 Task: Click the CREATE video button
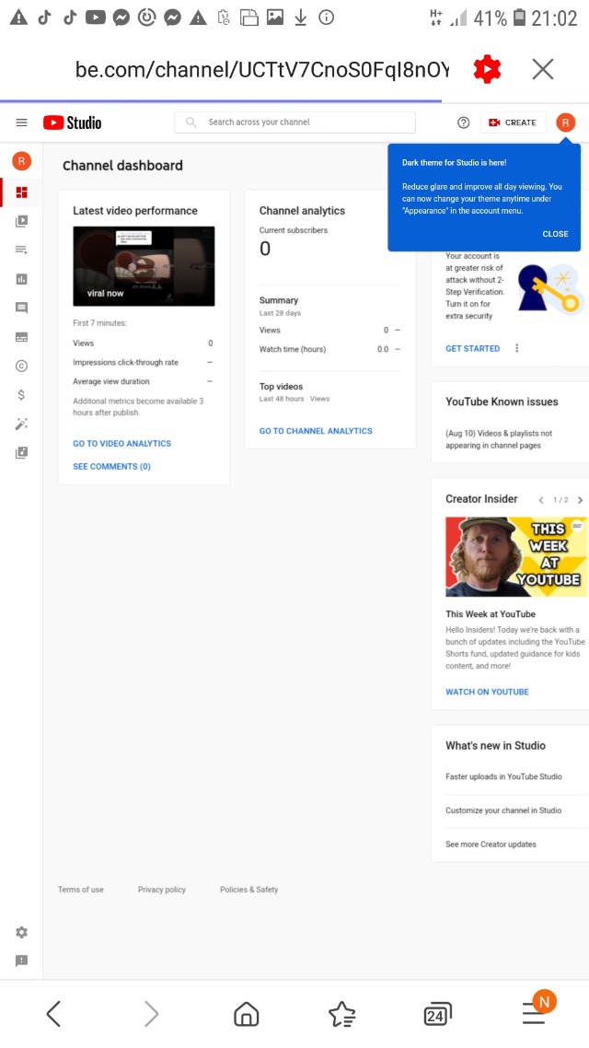(513, 122)
